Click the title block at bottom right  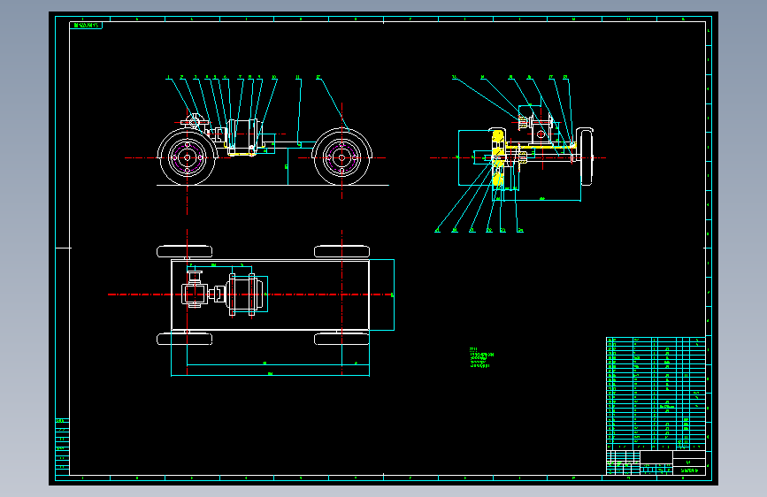[x=656, y=463]
